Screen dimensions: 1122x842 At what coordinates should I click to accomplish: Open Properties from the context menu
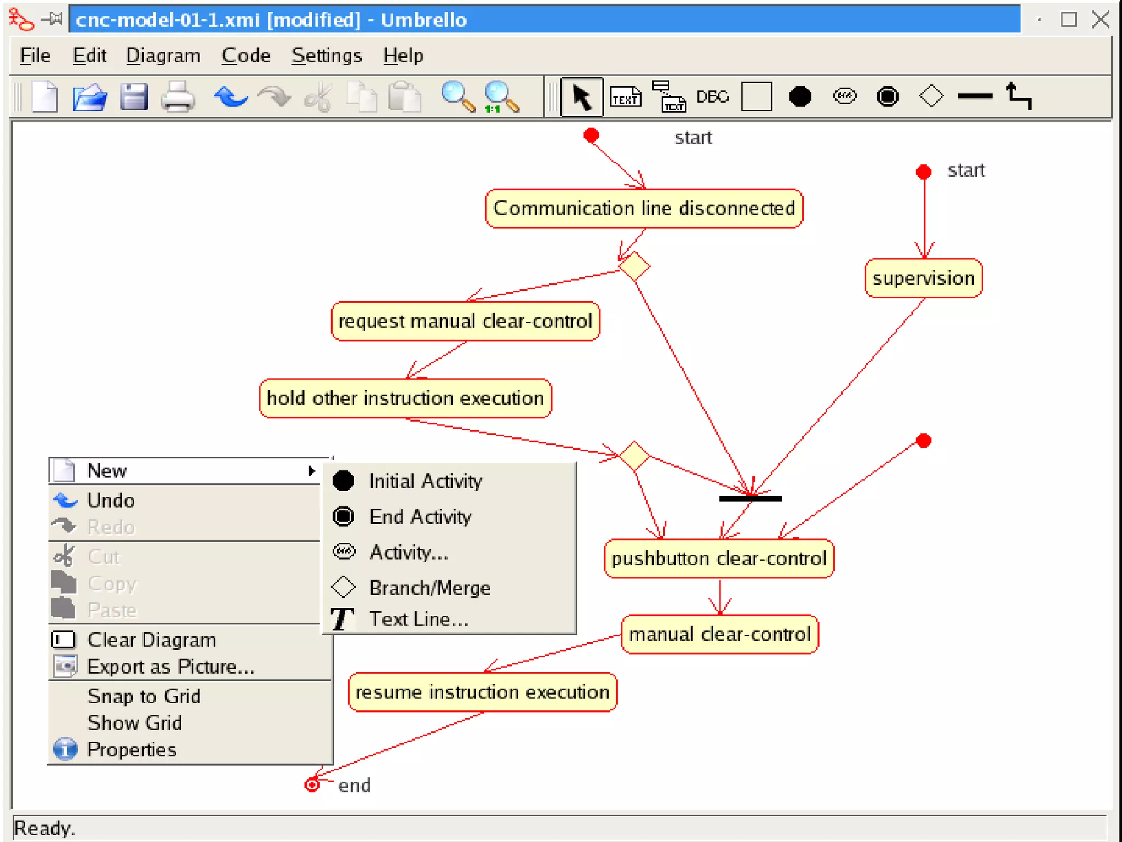131,750
